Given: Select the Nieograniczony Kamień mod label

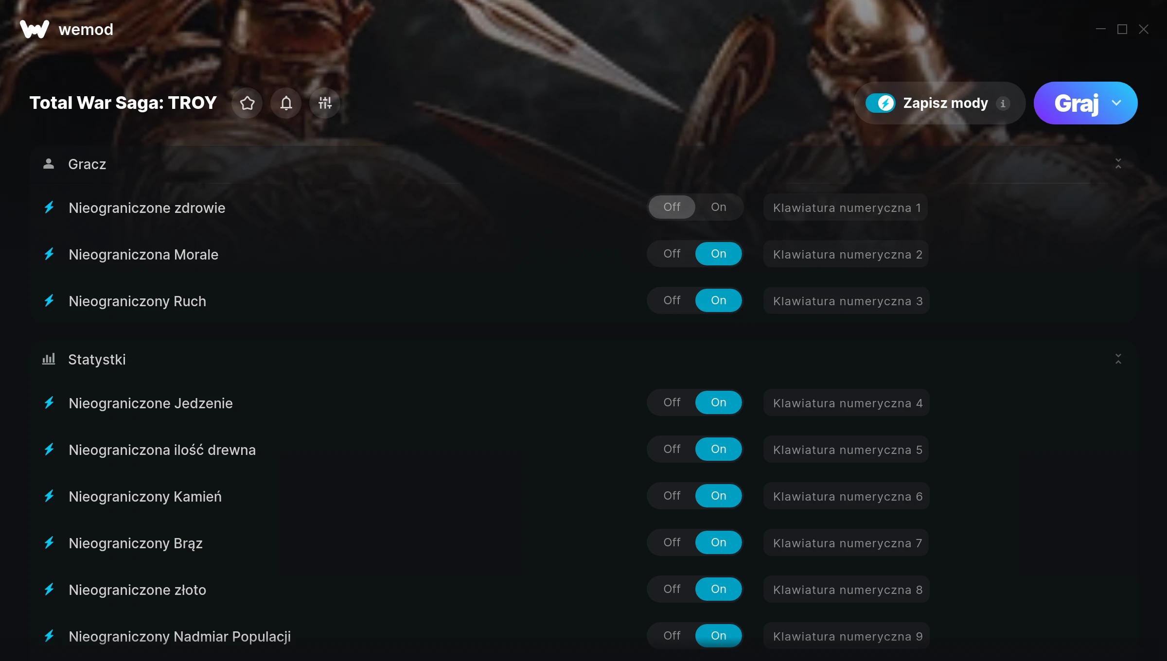Looking at the screenshot, I should (145, 497).
